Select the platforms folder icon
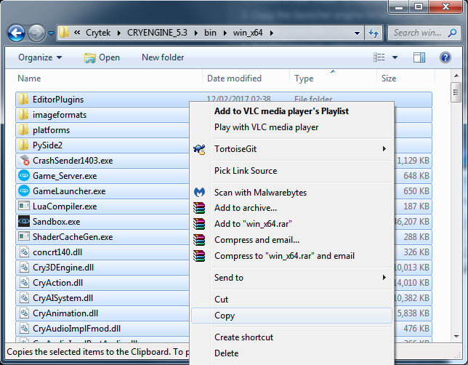This screenshot has height=365, width=468. [x=23, y=129]
